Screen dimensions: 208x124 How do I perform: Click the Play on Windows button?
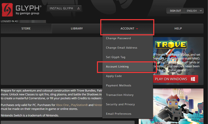175,79
